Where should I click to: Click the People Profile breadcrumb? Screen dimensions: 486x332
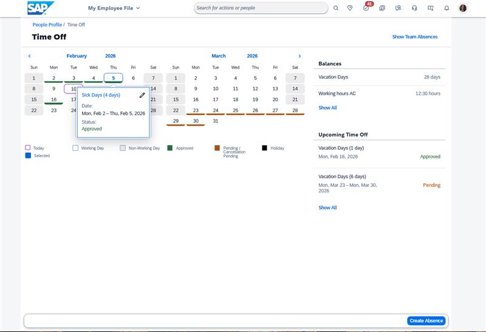click(x=47, y=25)
